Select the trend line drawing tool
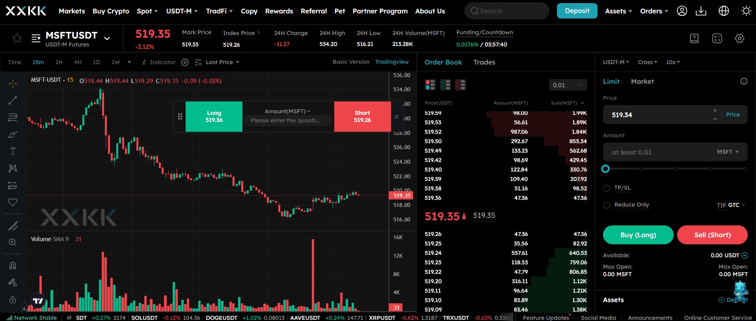The height and width of the screenshot is (321, 756). pos(13,100)
